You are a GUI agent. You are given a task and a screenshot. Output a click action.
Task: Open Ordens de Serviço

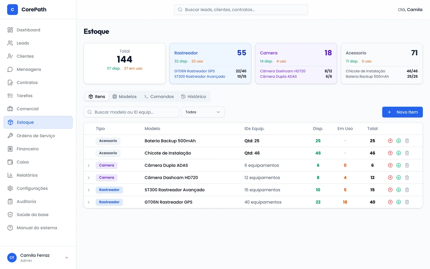click(x=38, y=136)
